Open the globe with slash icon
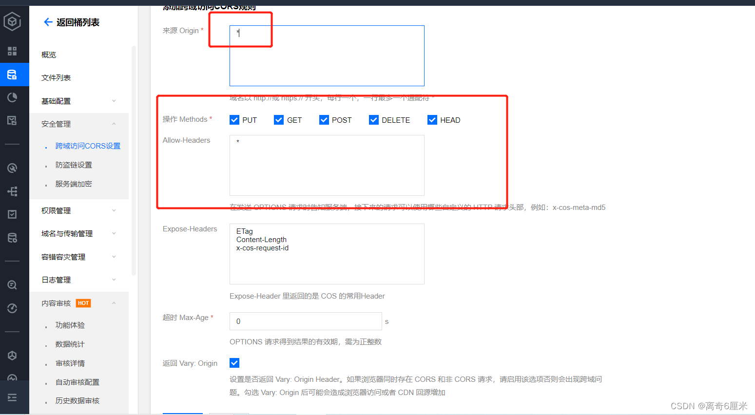Image resolution: width=755 pixels, height=415 pixels. 12,168
